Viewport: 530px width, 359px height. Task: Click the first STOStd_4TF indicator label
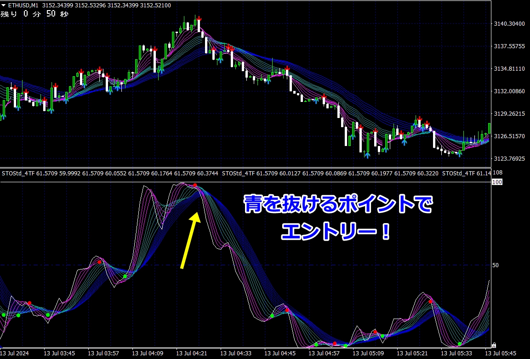point(17,174)
